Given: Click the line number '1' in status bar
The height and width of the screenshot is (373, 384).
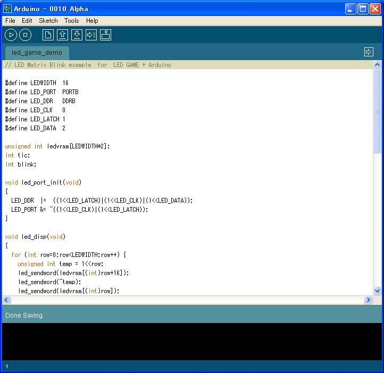Looking at the screenshot, I should point(7,367).
